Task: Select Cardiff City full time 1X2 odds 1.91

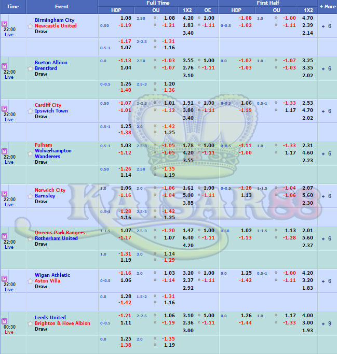Action: (188, 103)
